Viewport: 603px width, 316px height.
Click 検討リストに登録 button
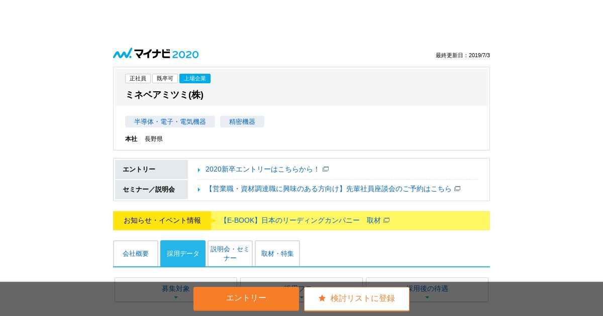point(357,298)
